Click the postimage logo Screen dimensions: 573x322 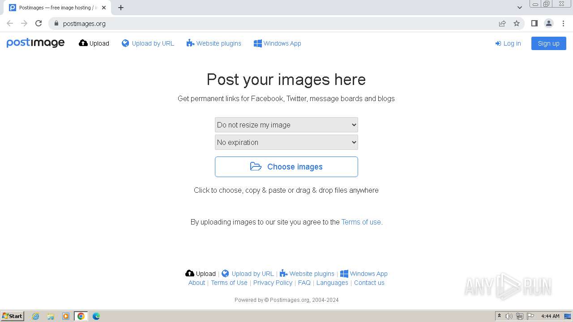pyautogui.click(x=35, y=43)
